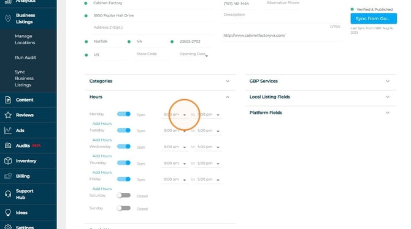This screenshot has width=411, height=229.
Task: Enable Sunday open toggle
Action: [x=124, y=208]
